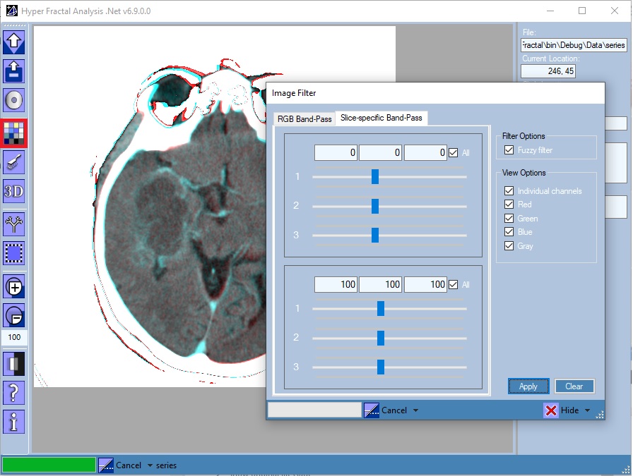Expand the Hide dropdown arrow in dialog

point(588,410)
